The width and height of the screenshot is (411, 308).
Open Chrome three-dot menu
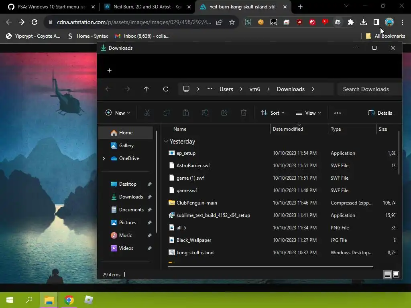[402, 22]
